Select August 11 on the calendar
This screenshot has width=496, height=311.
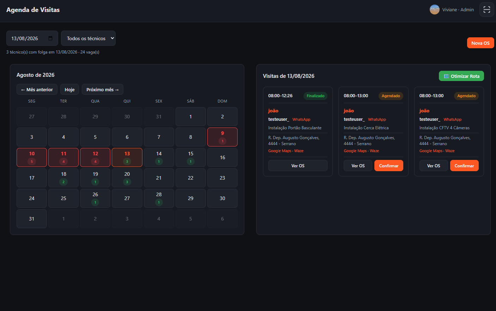pos(63,157)
